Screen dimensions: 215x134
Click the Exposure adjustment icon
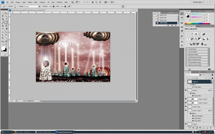point(203,34)
